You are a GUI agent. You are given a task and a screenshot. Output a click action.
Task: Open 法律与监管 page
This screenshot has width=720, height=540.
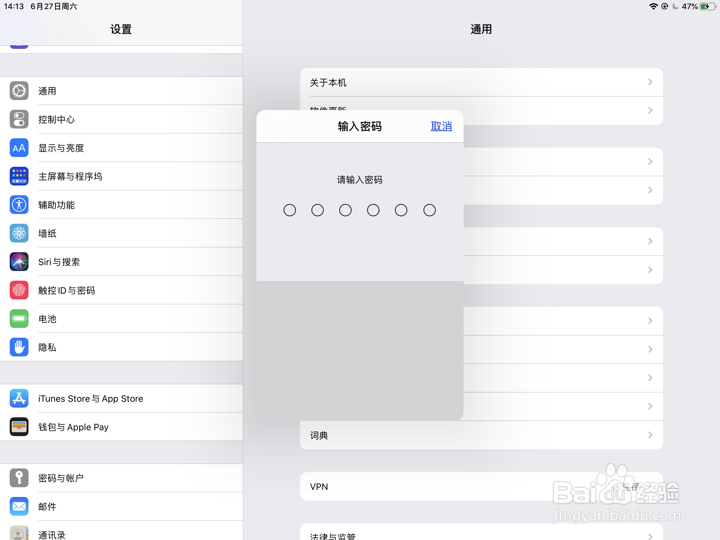click(x=333, y=535)
